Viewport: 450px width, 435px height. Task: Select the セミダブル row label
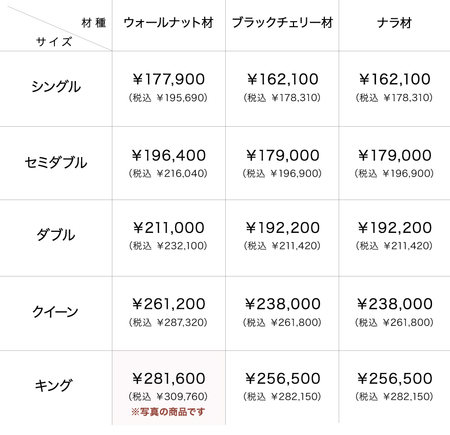click(x=56, y=163)
